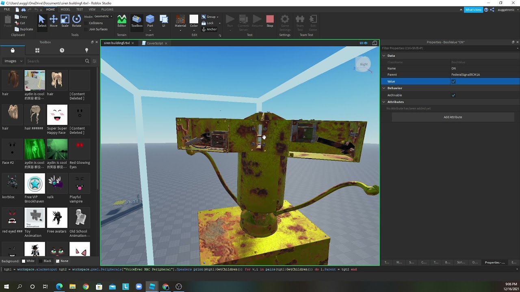Click the Add Attribute button

[453, 117]
